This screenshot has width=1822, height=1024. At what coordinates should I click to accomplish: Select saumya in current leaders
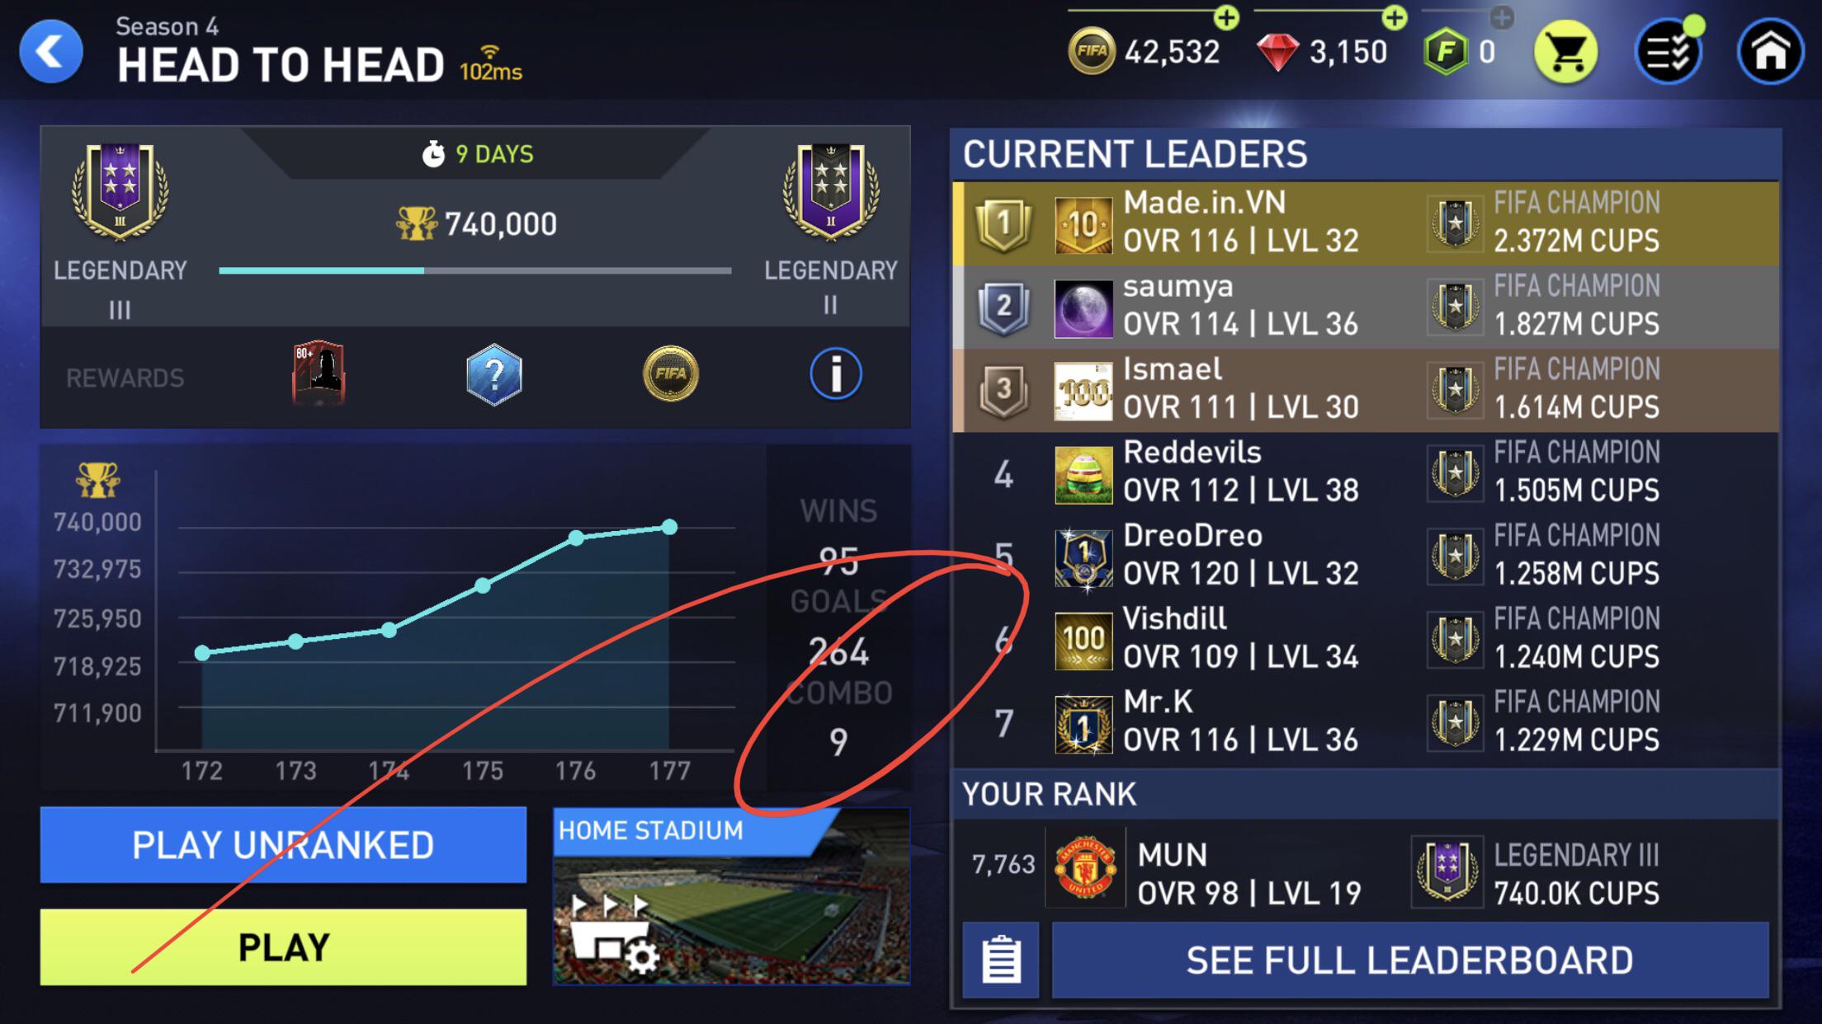click(1366, 307)
